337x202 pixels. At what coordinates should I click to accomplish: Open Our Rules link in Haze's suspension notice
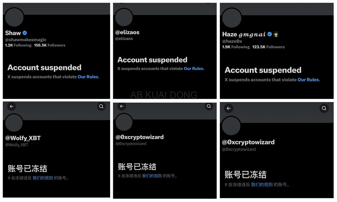coord(309,80)
